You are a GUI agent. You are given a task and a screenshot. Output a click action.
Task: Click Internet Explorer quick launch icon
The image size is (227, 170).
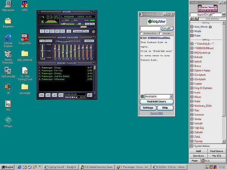coord(20,167)
